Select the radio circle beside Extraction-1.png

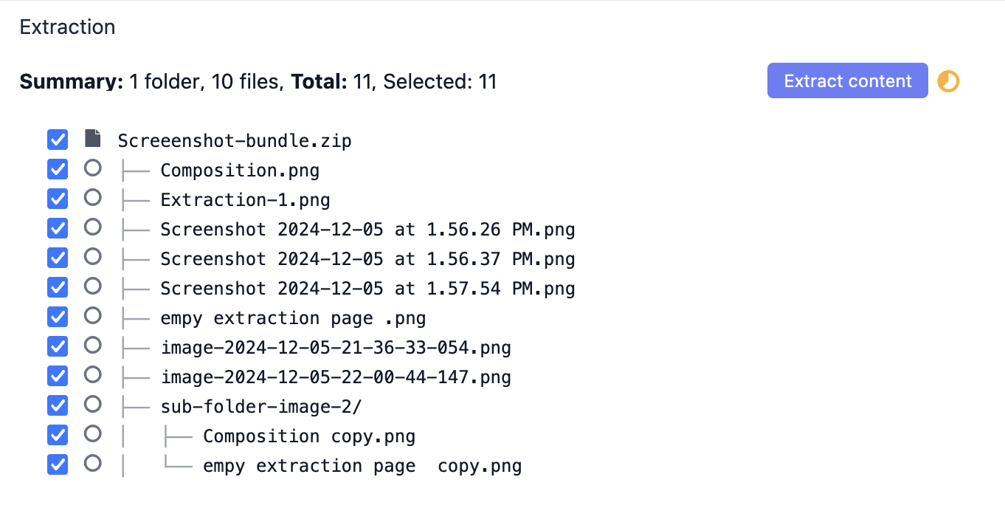pyautogui.click(x=93, y=199)
